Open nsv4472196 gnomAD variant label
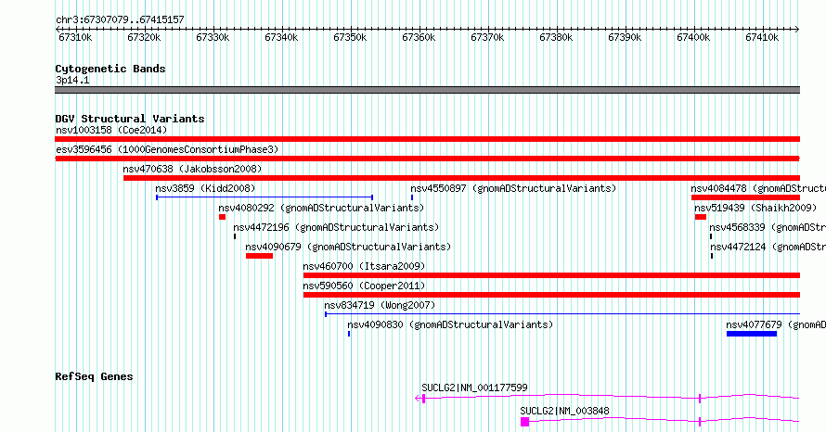Viewport: 826px width, 432px height. click(x=336, y=227)
